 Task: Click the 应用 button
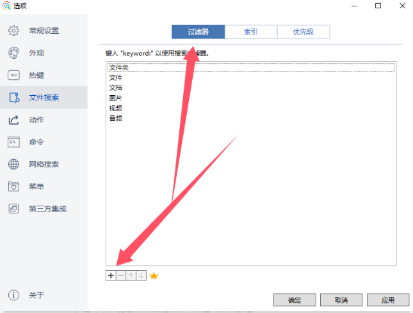point(387,300)
